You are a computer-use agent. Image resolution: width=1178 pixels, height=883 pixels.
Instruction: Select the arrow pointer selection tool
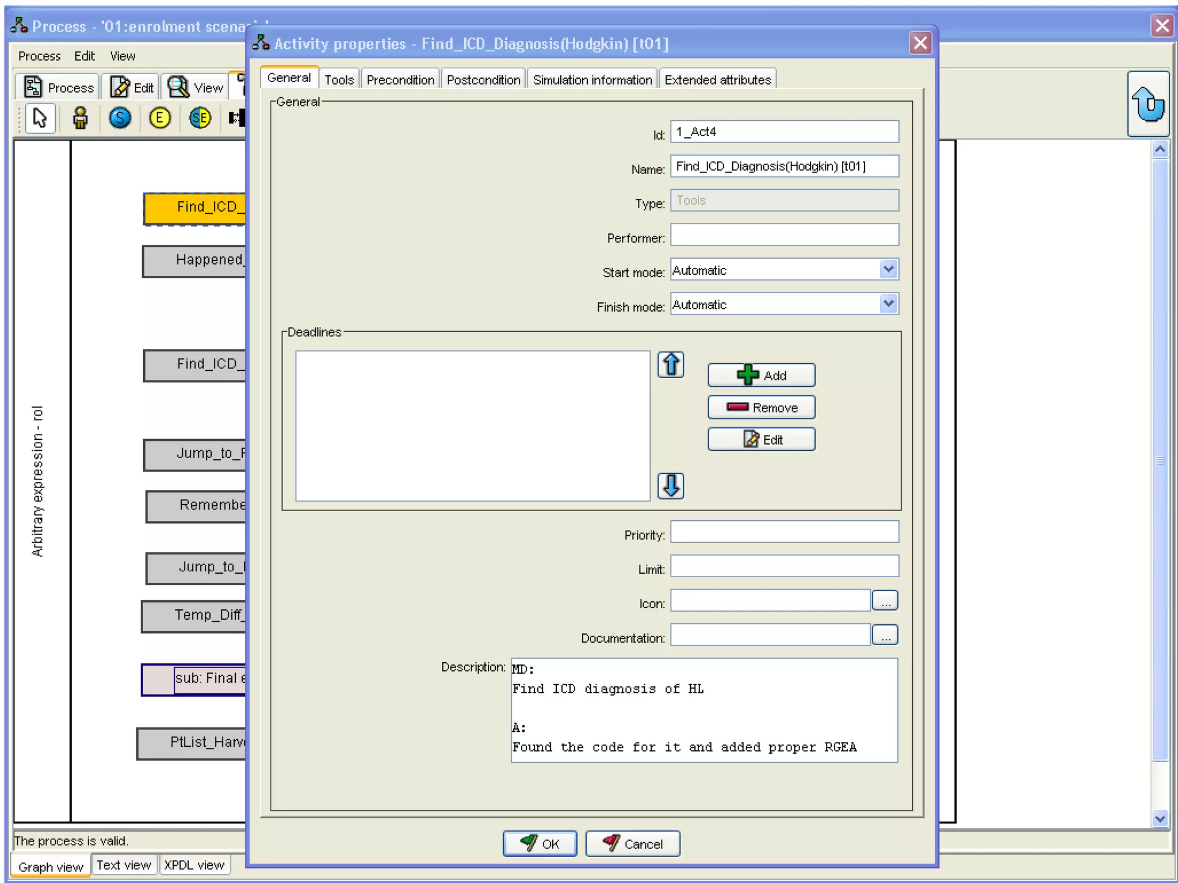[x=39, y=118]
